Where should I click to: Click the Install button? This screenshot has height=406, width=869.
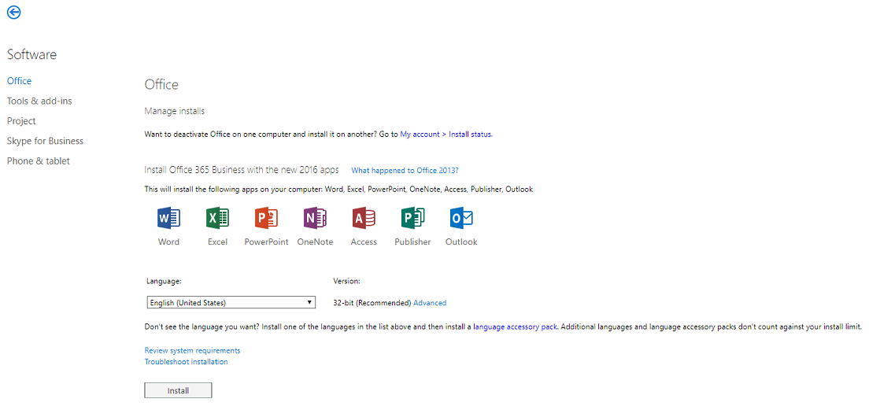pos(178,390)
